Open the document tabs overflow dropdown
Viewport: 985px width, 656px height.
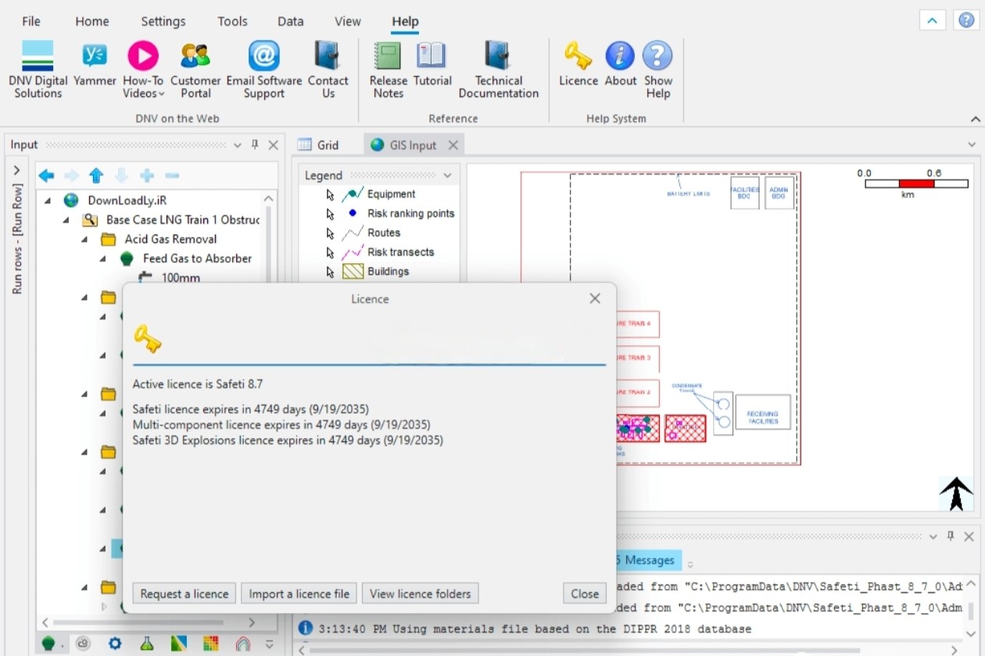point(972,145)
